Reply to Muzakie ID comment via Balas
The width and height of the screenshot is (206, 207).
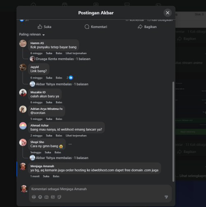click(x=59, y=102)
